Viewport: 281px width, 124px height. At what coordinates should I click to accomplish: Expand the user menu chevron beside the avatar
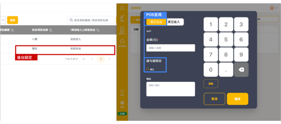pyautogui.click(x=277, y=8)
